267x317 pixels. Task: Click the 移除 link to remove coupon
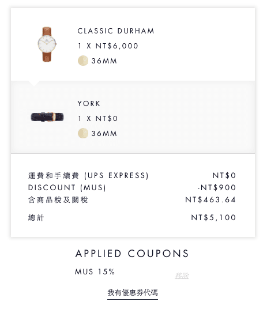(x=182, y=276)
